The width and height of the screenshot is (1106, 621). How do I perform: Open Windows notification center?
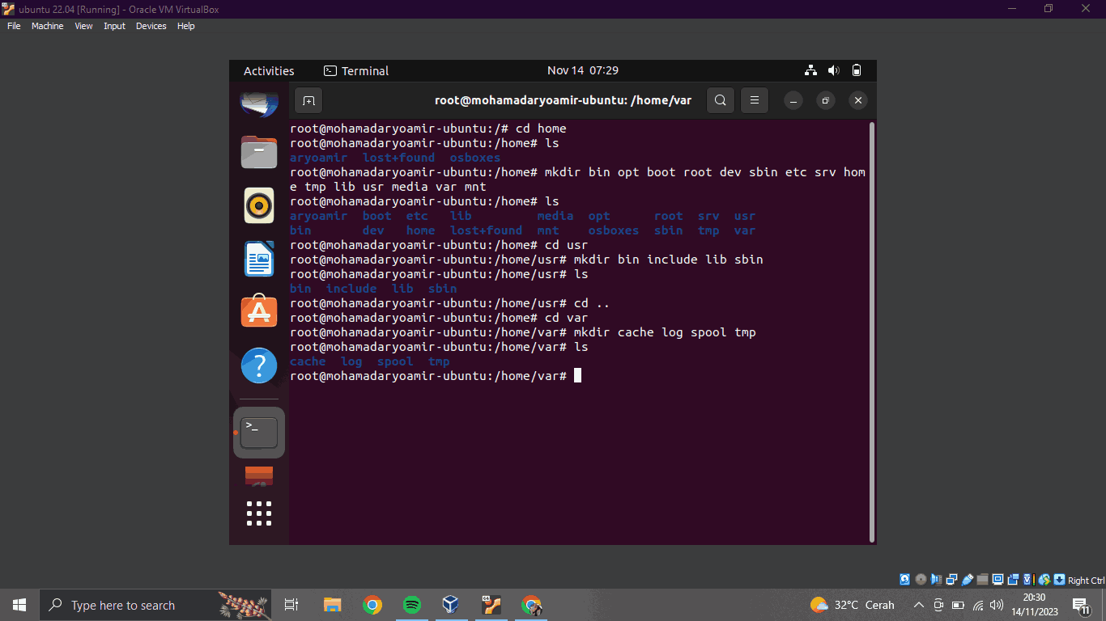1081,605
